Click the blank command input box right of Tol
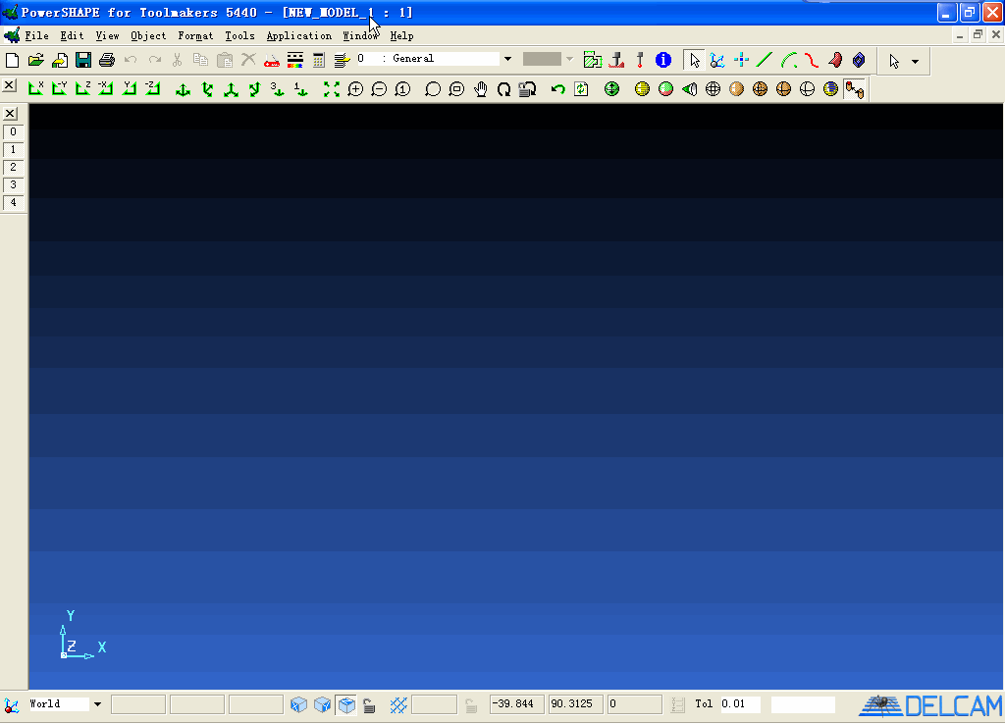 click(x=803, y=704)
